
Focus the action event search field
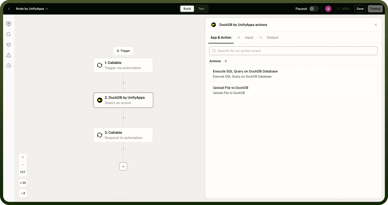(x=293, y=51)
